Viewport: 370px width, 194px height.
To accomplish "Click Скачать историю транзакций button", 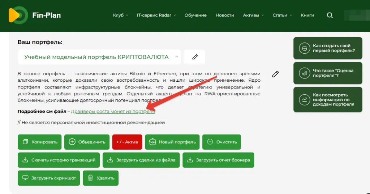I will click(59, 160).
